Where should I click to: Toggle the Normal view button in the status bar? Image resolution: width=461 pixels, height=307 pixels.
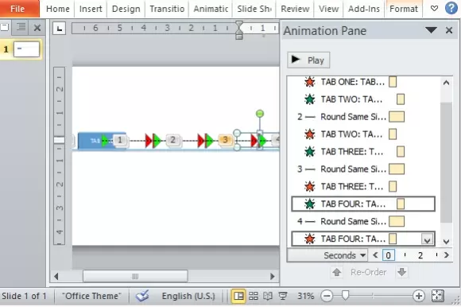point(238,296)
